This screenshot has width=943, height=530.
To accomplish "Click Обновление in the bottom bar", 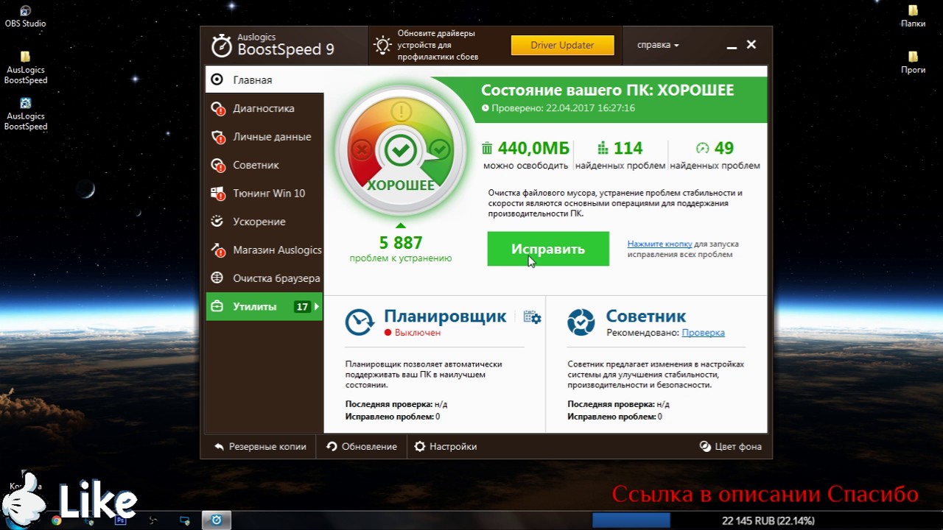I will tap(362, 446).
